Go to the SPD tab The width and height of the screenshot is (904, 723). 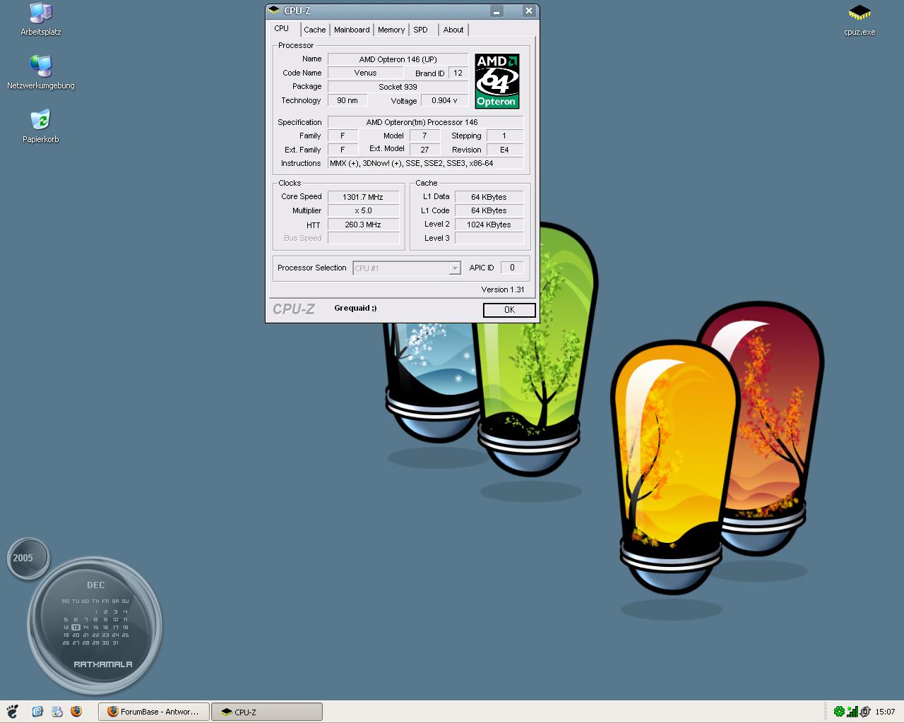click(x=421, y=30)
